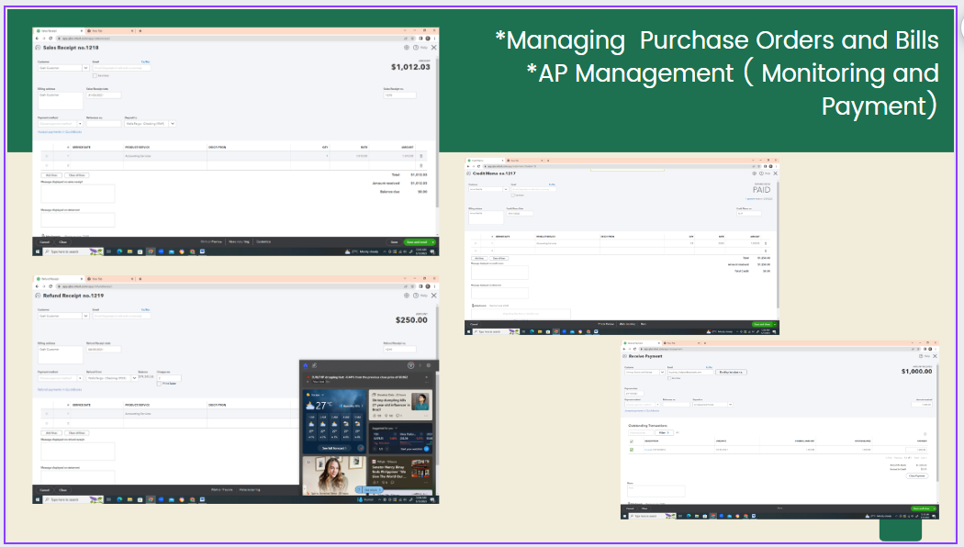This screenshot has height=547, width=964.
Task: Tick Print later checkbox in Refund Receipt
Action: [159, 384]
